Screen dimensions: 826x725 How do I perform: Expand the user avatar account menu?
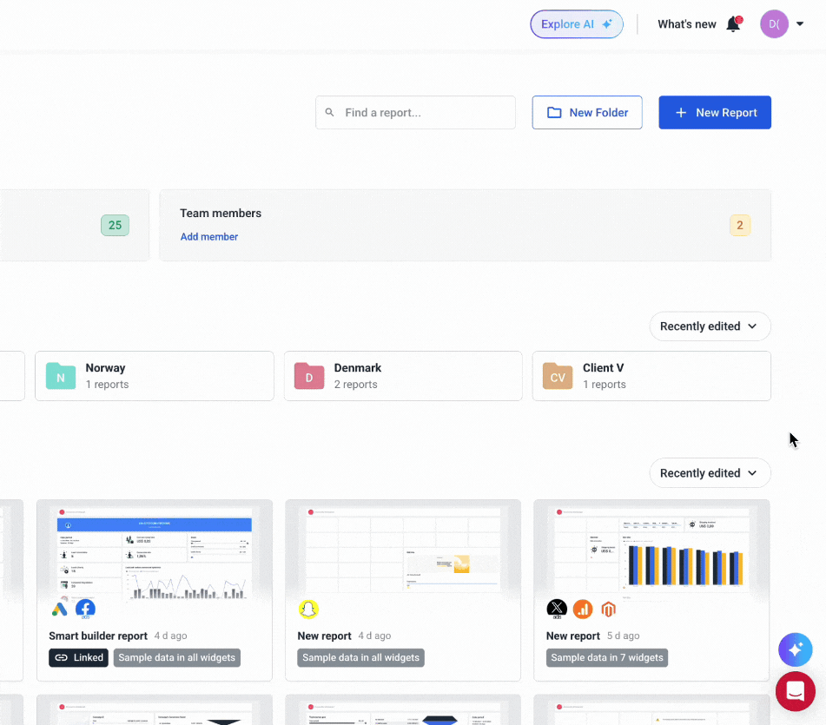pos(781,23)
